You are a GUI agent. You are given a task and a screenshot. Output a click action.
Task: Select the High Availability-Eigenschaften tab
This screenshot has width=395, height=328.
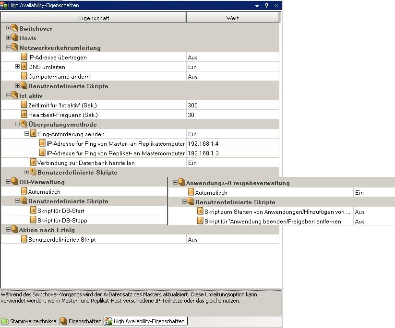(x=145, y=321)
